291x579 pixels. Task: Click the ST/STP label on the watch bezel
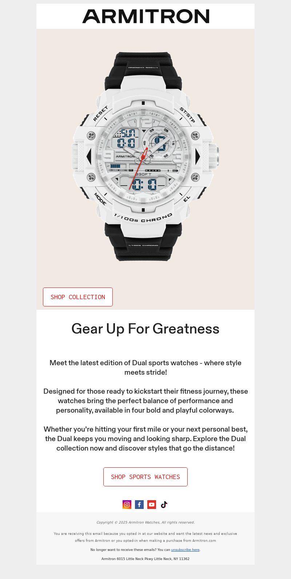point(187,115)
